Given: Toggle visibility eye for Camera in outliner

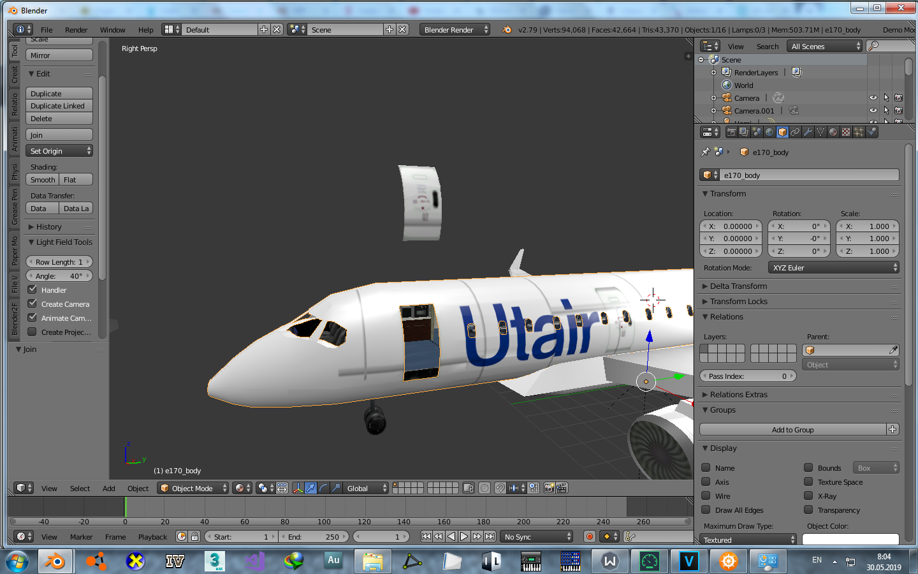Looking at the screenshot, I should tap(873, 98).
